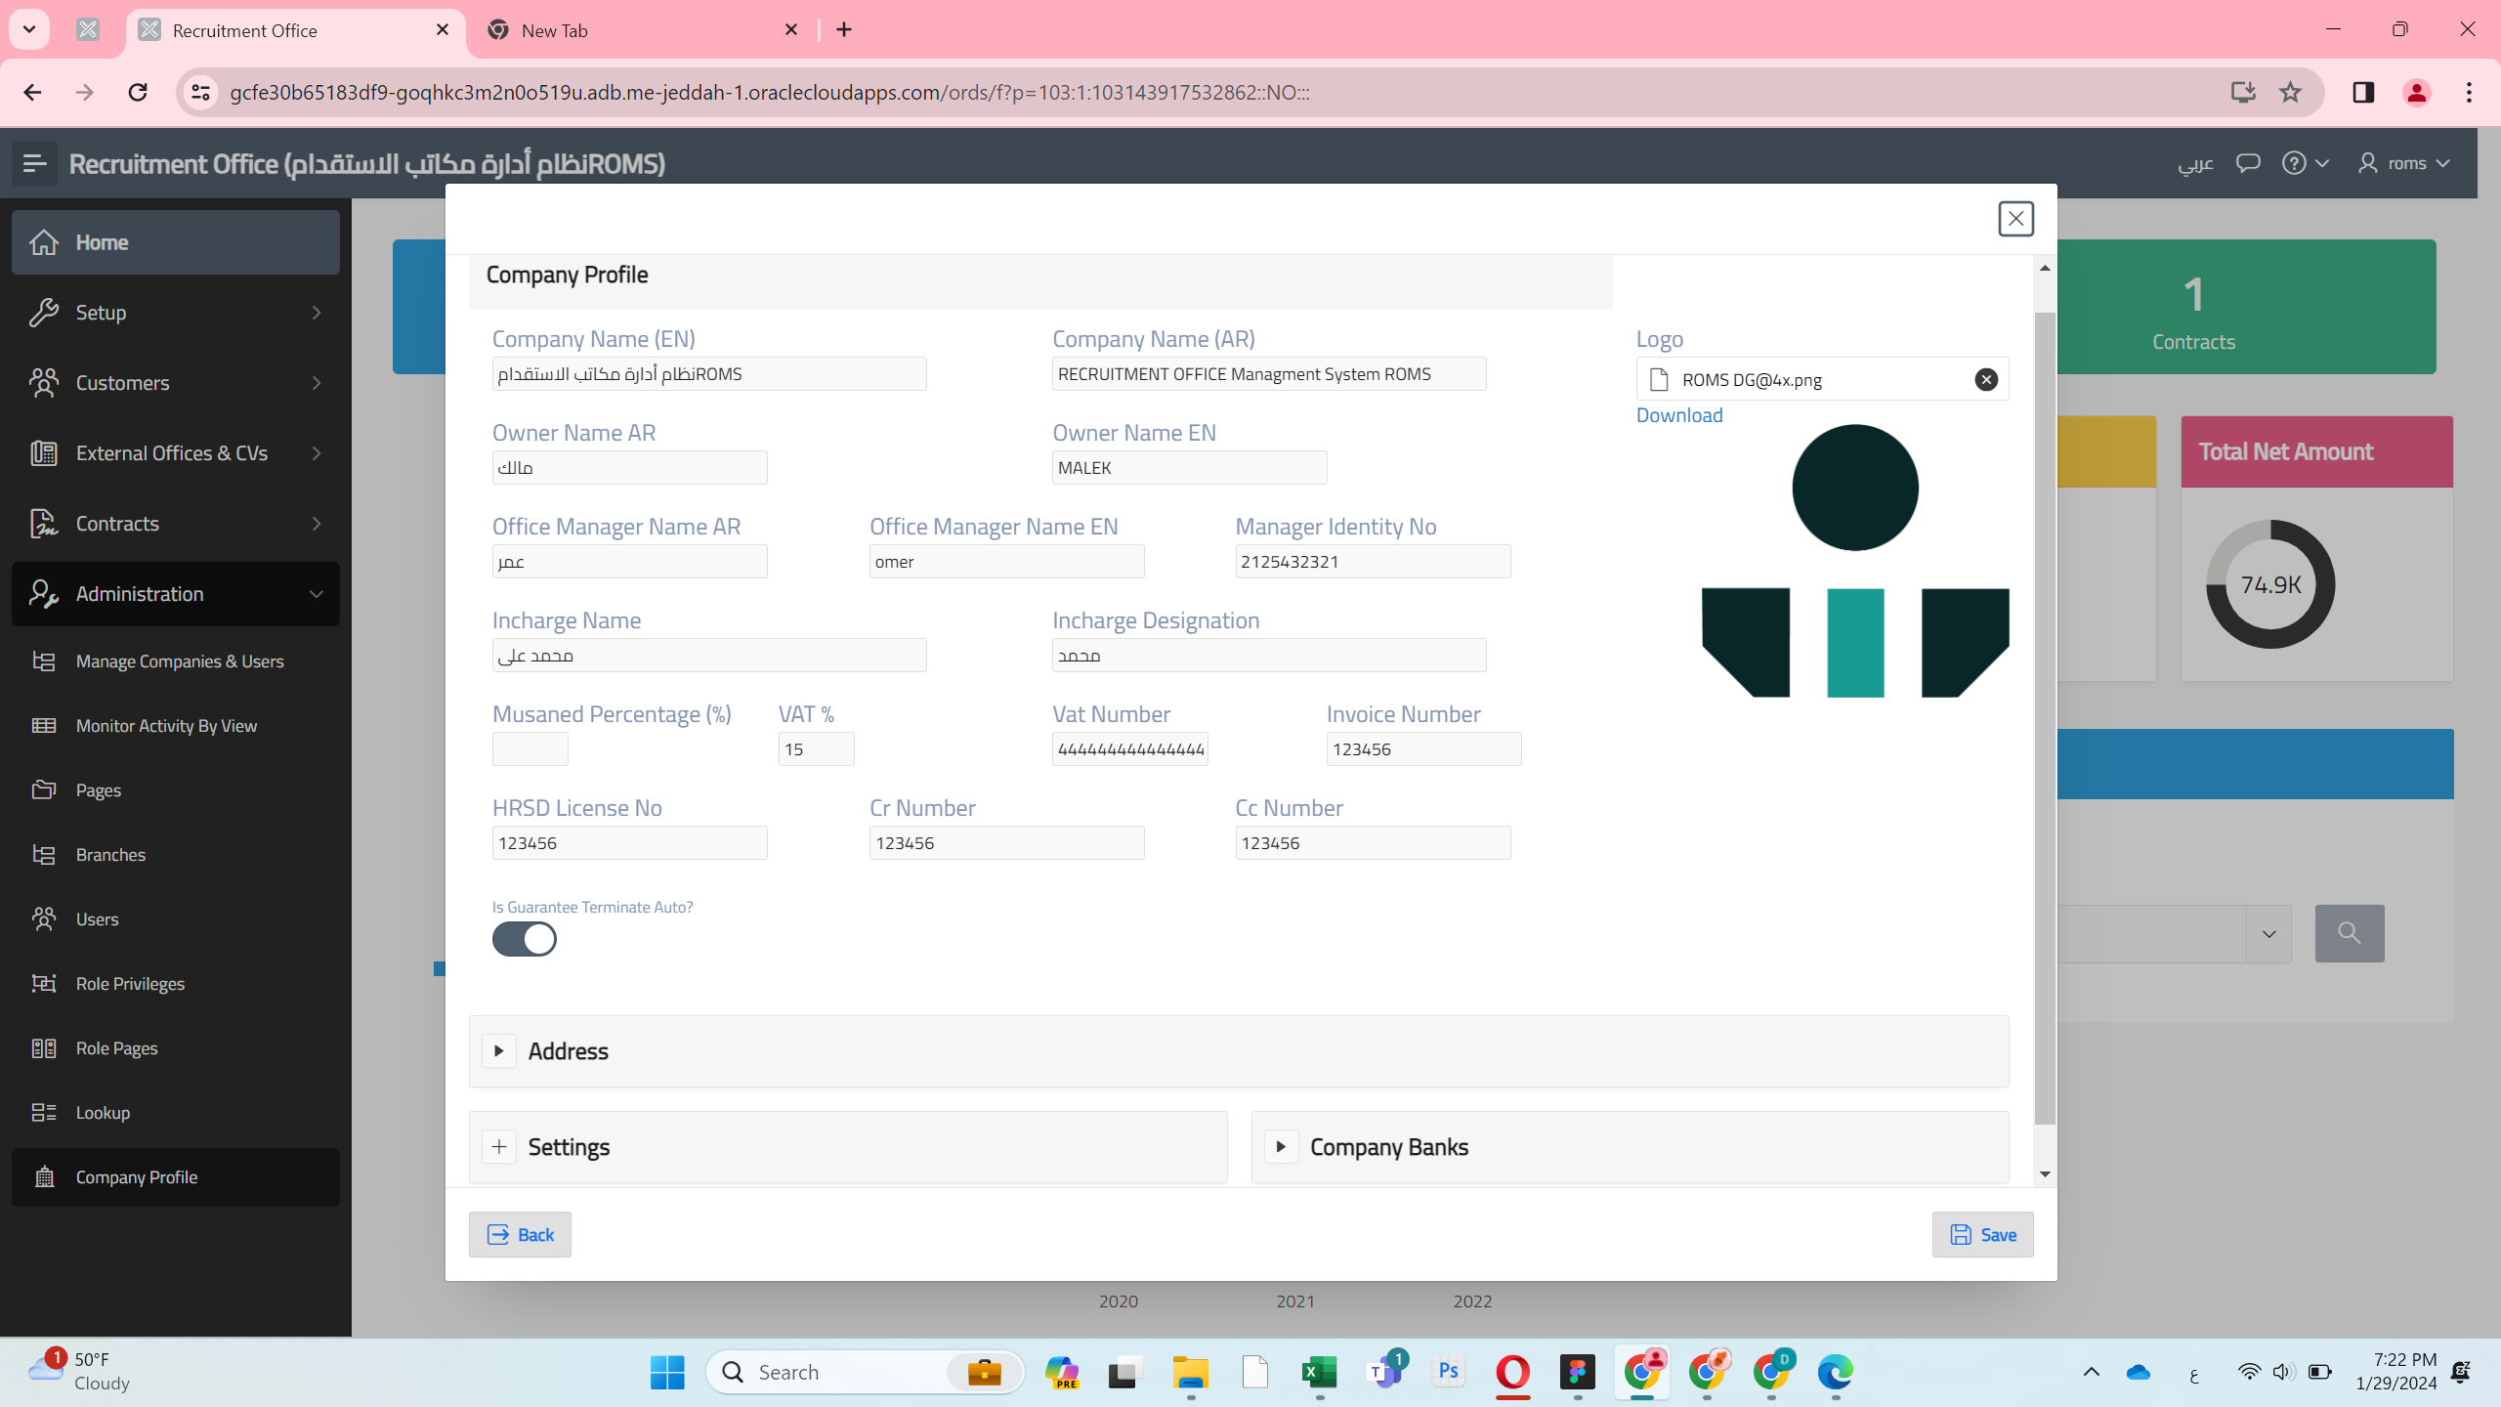Click the Manager Identity No field
Screen dimensions: 2501x1407
[x=1373, y=562]
